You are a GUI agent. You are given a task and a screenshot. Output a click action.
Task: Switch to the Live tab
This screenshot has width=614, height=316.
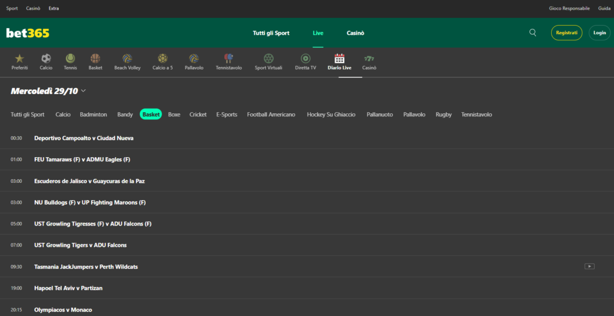[318, 33]
